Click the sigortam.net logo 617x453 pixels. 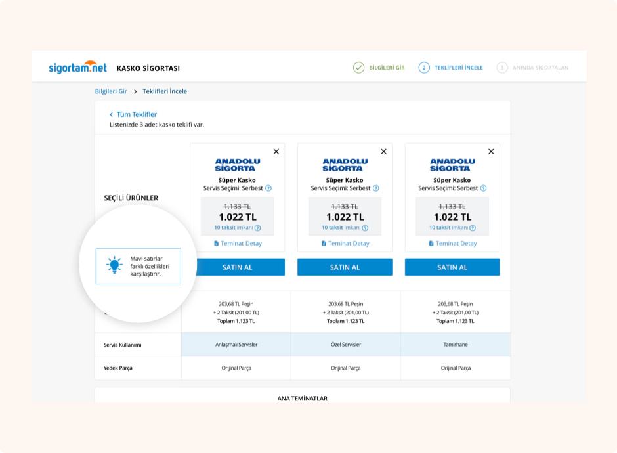click(x=77, y=68)
